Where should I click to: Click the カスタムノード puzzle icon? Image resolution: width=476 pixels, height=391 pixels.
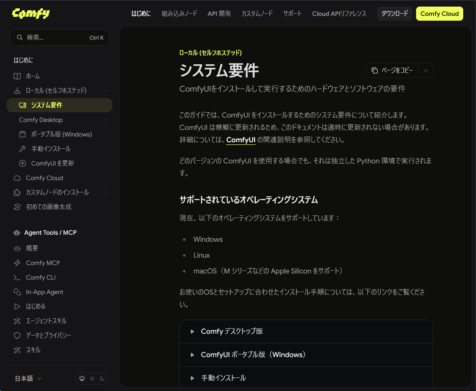click(17, 192)
